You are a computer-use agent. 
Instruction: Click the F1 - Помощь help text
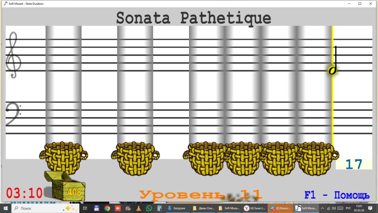[x=337, y=195]
